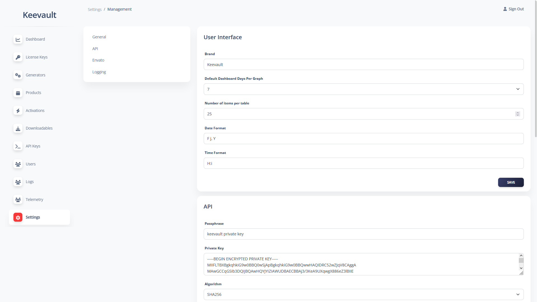Click the Sign Out link

(513, 9)
